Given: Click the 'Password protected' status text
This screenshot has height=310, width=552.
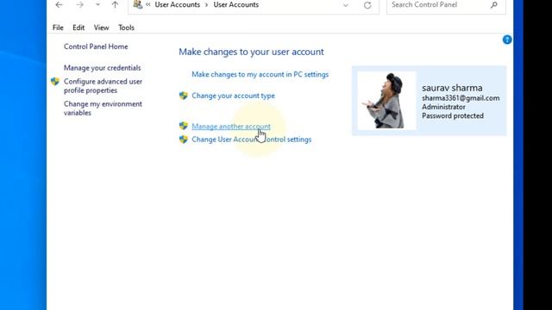Looking at the screenshot, I should (453, 116).
